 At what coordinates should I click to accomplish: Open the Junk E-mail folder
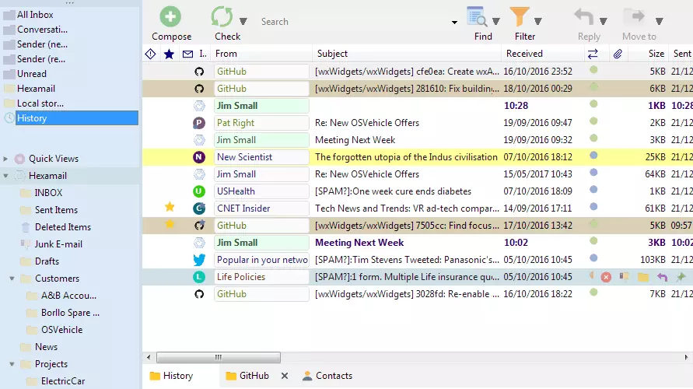pyautogui.click(x=58, y=244)
